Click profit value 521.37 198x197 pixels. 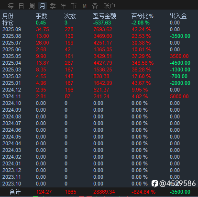[101, 90]
